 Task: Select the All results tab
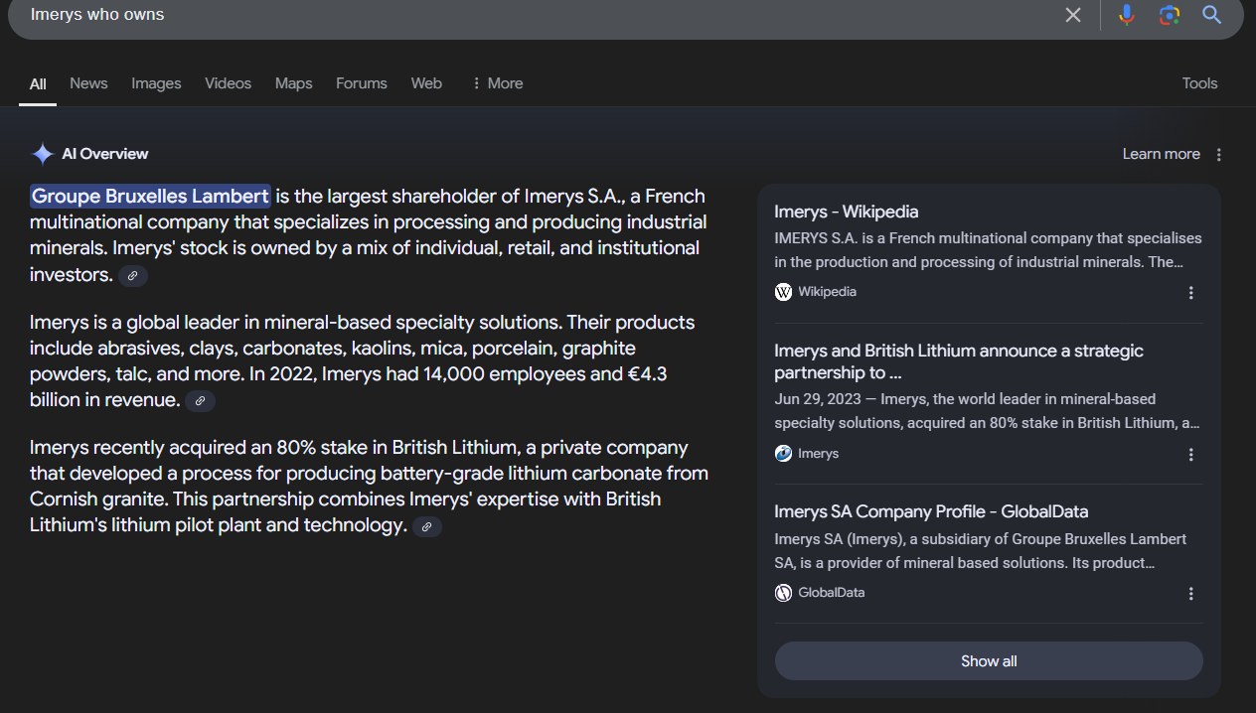(x=38, y=84)
